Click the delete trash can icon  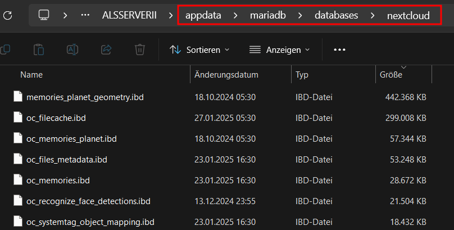140,49
